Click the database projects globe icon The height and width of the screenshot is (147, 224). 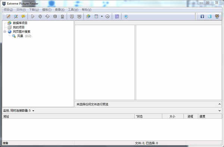coord(9,23)
